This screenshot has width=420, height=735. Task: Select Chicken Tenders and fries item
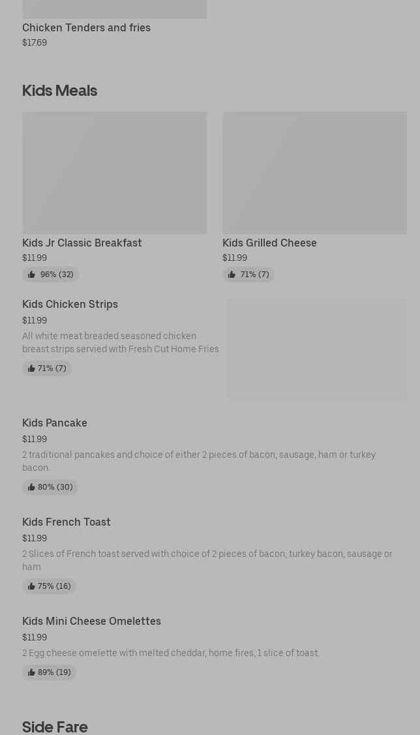coord(86,27)
